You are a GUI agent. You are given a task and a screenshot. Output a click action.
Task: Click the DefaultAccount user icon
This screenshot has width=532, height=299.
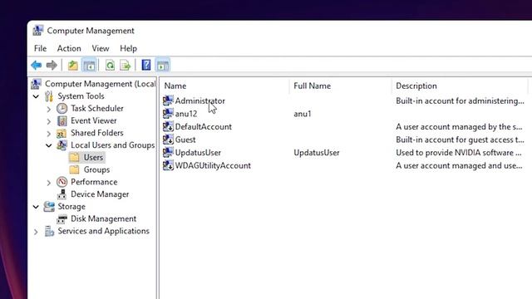168,126
